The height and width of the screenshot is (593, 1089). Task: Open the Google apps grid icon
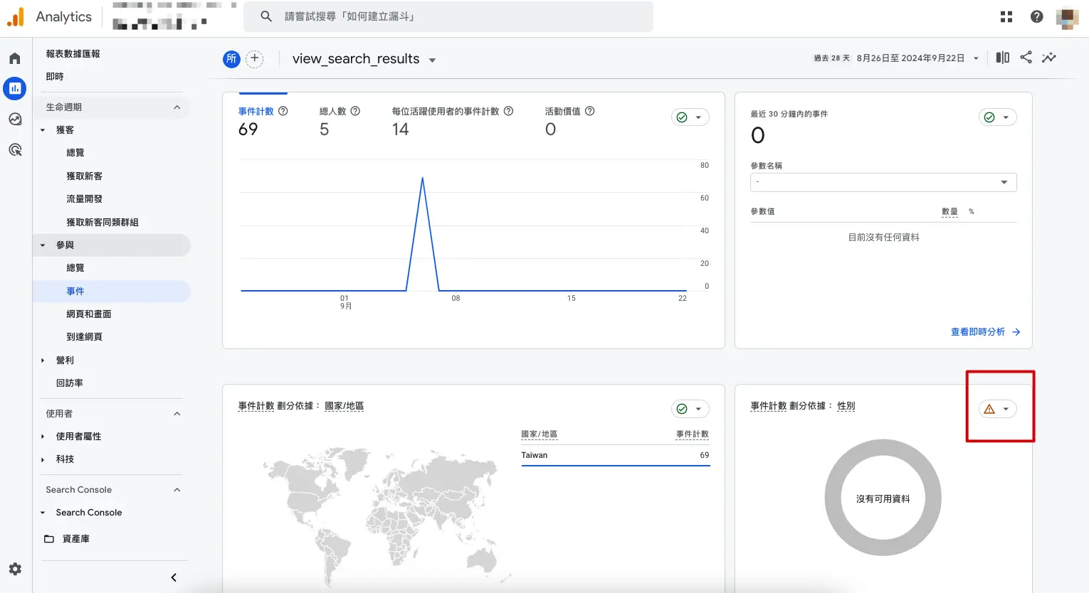(x=1006, y=16)
